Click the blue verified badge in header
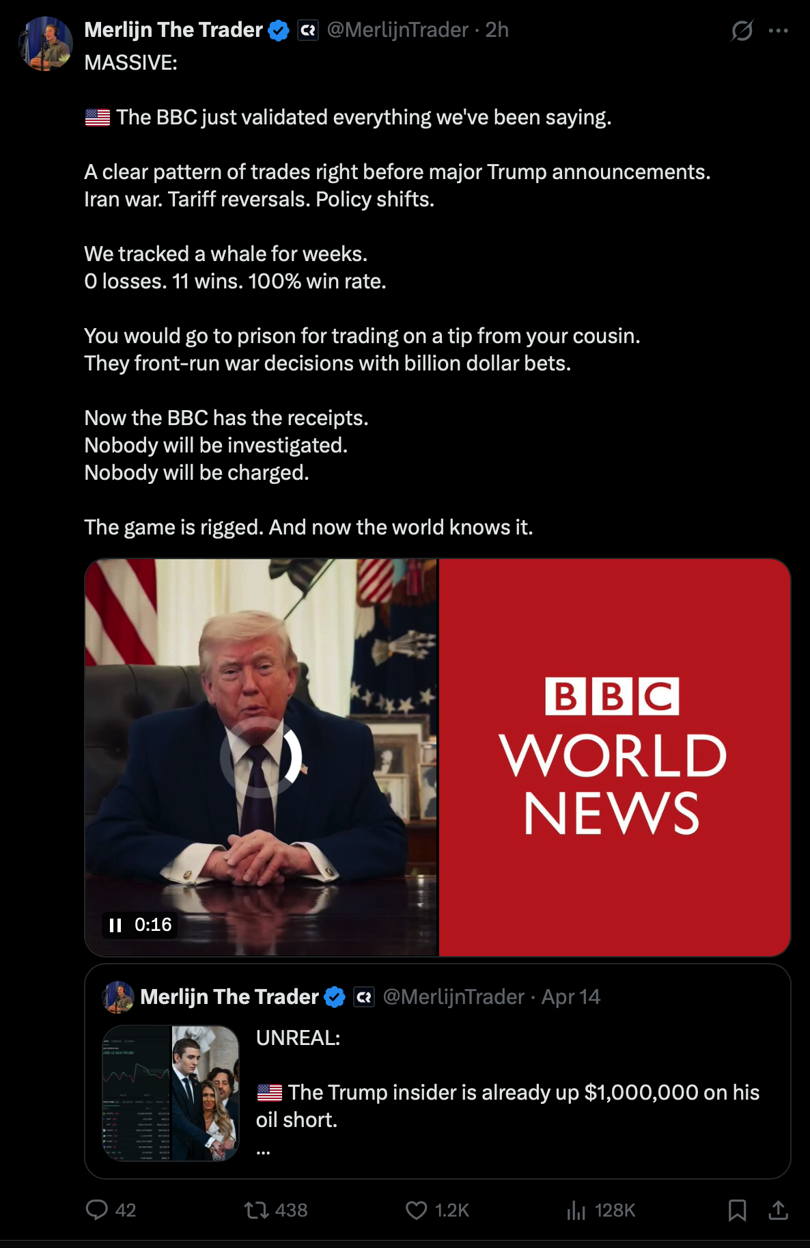The width and height of the screenshot is (810, 1248). [279, 31]
